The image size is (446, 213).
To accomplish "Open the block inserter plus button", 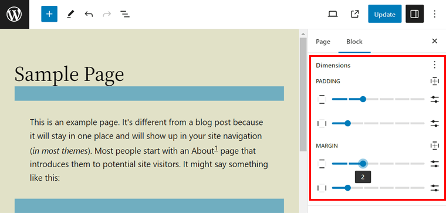I will [49, 14].
